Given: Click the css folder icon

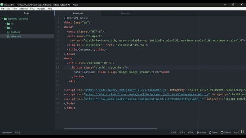Looking at the screenshot, I should pyautogui.click(x=8, y=23).
